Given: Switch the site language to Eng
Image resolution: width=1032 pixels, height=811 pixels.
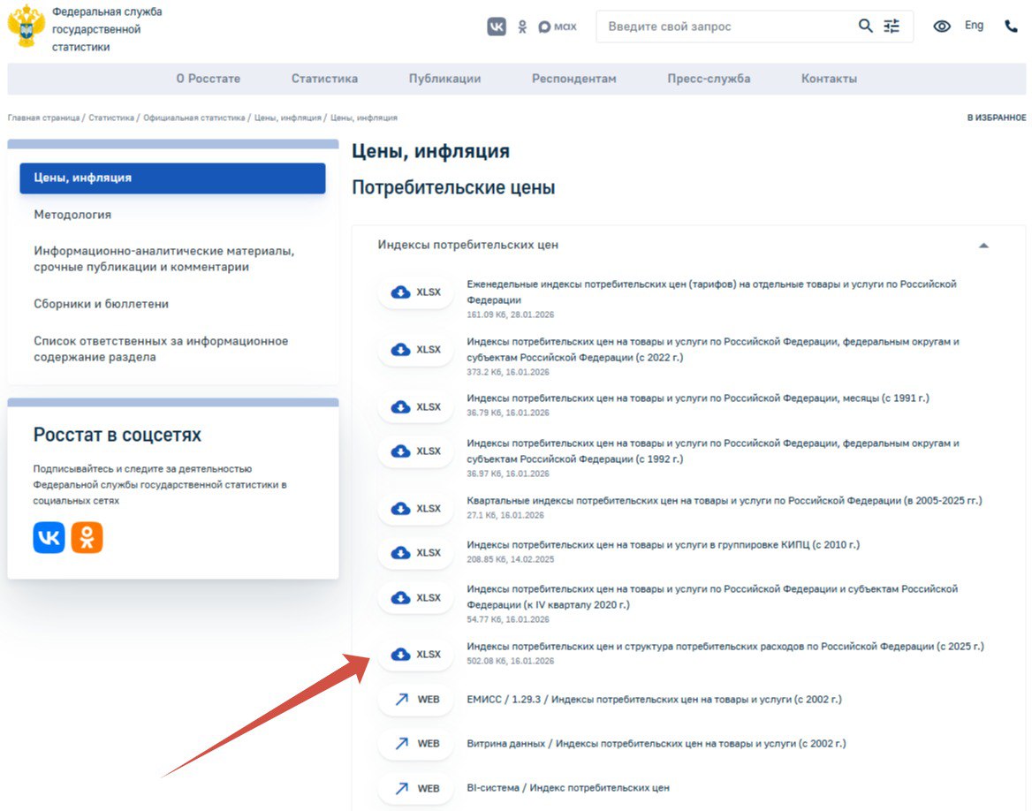Looking at the screenshot, I should pos(974,26).
